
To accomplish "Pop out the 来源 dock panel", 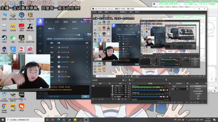I will [x=130, y=84].
